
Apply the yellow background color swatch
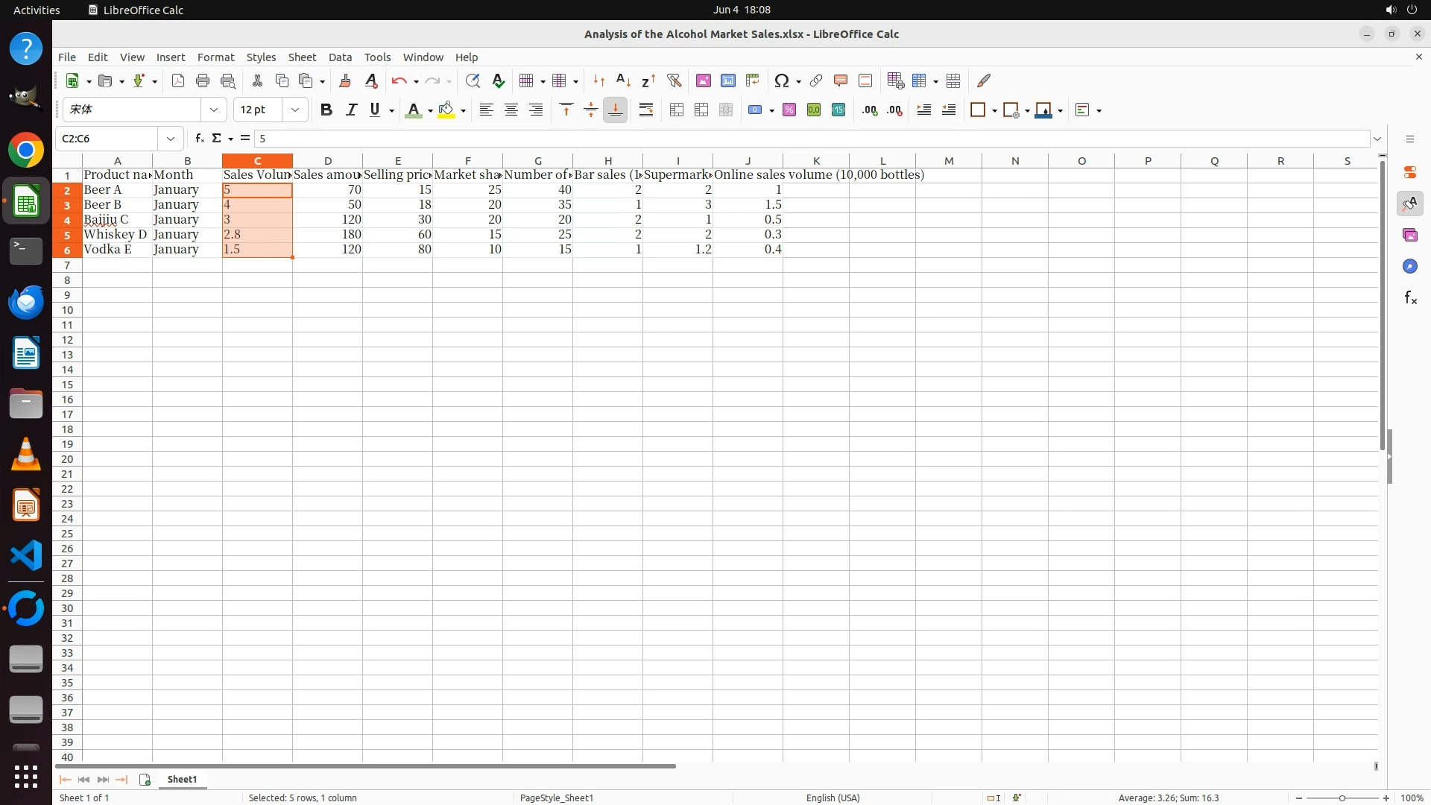tap(446, 110)
